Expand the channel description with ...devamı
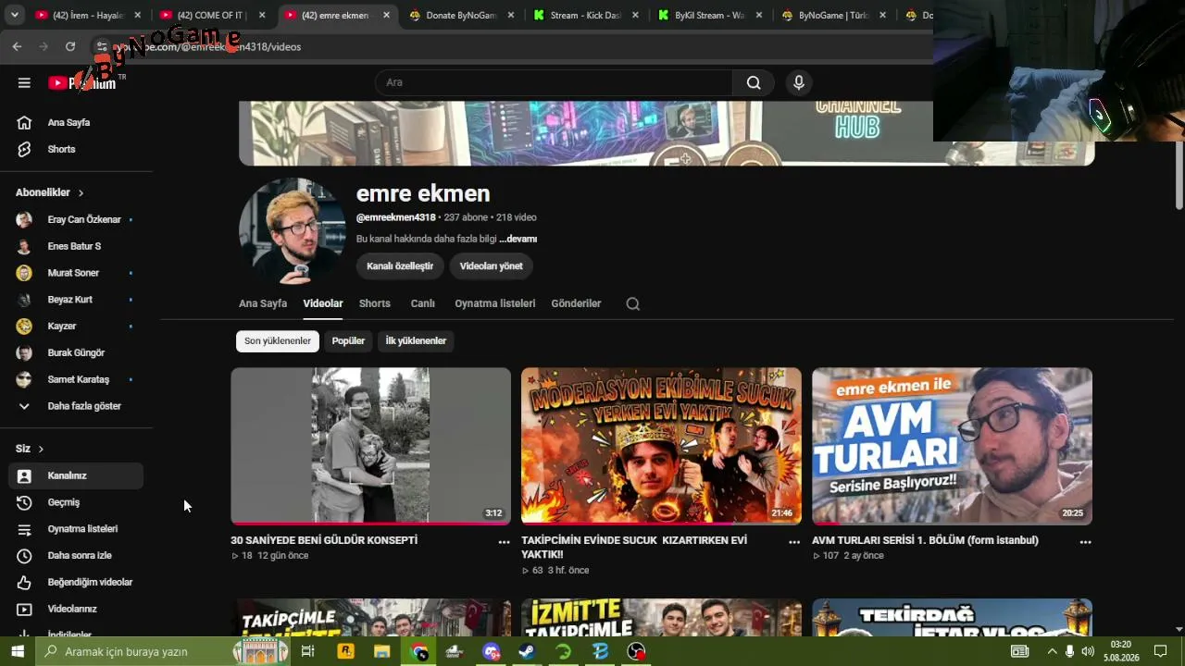Screen dimensions: 1185x666 pyautogui.click(x=518, y=239)
